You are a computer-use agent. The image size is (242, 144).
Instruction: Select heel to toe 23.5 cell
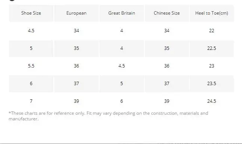point(212,84)
